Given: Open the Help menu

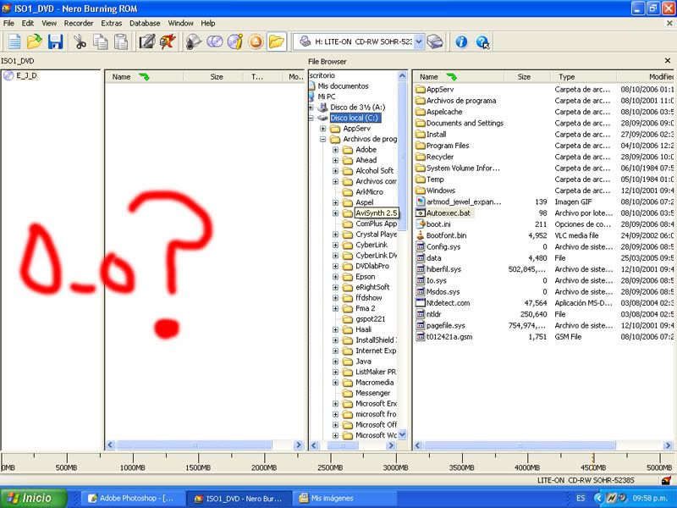Looking at the screenshot, I should [x=207, y=24].
